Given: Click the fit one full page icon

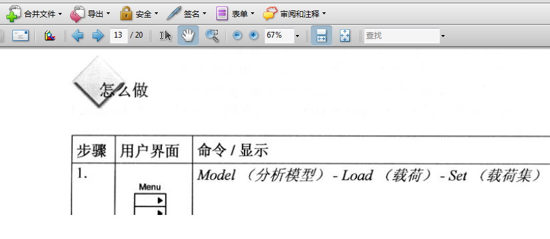Looking at the screenshot, I should (x=345, y=35).
